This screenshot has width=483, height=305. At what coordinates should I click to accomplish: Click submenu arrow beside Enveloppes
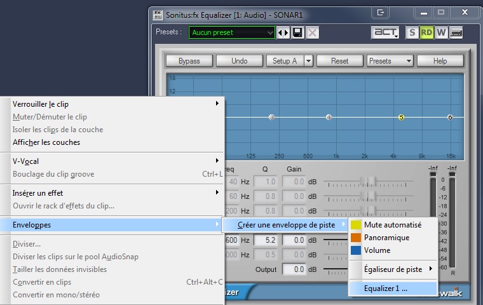(217, 224)
